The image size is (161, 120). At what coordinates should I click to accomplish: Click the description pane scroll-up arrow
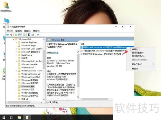coord(78,52)
